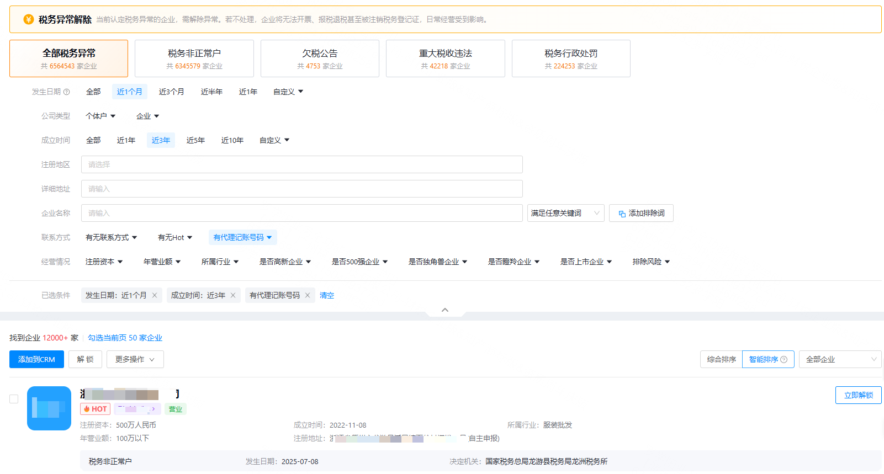Click the 添加到CRM button
This screenshot has height=474, width=884.
pos(36,360)
